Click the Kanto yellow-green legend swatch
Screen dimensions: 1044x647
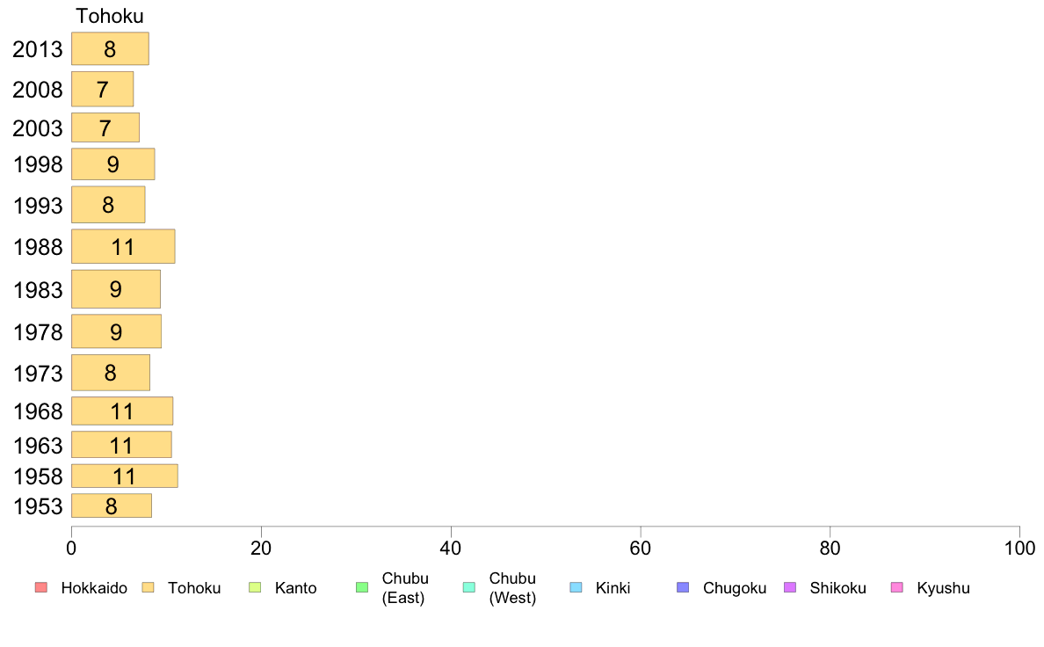coord(255,587)
